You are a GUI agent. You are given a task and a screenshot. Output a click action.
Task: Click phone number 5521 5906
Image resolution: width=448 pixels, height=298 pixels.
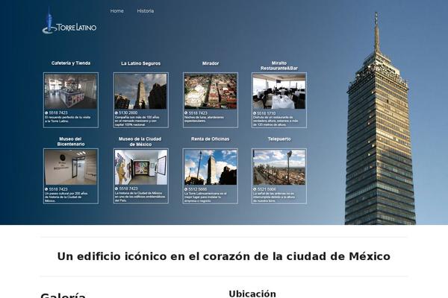pos(267,189)
